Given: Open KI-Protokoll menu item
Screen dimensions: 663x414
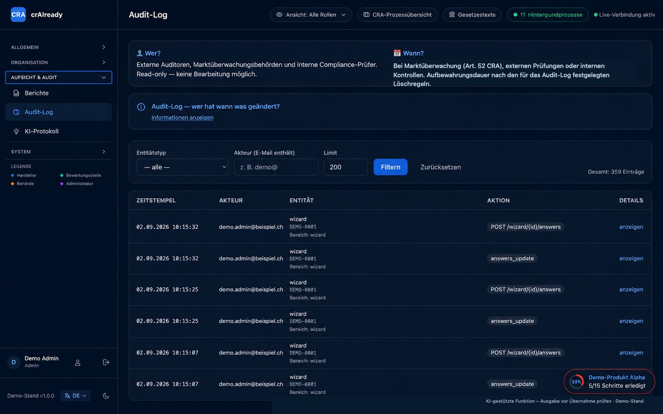Looking at the screenshot, I should pyautogui.click(x=59, y=131).
